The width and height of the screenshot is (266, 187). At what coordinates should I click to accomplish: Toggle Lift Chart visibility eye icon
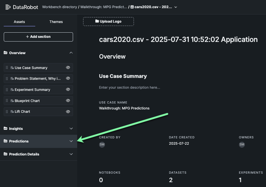68,112
